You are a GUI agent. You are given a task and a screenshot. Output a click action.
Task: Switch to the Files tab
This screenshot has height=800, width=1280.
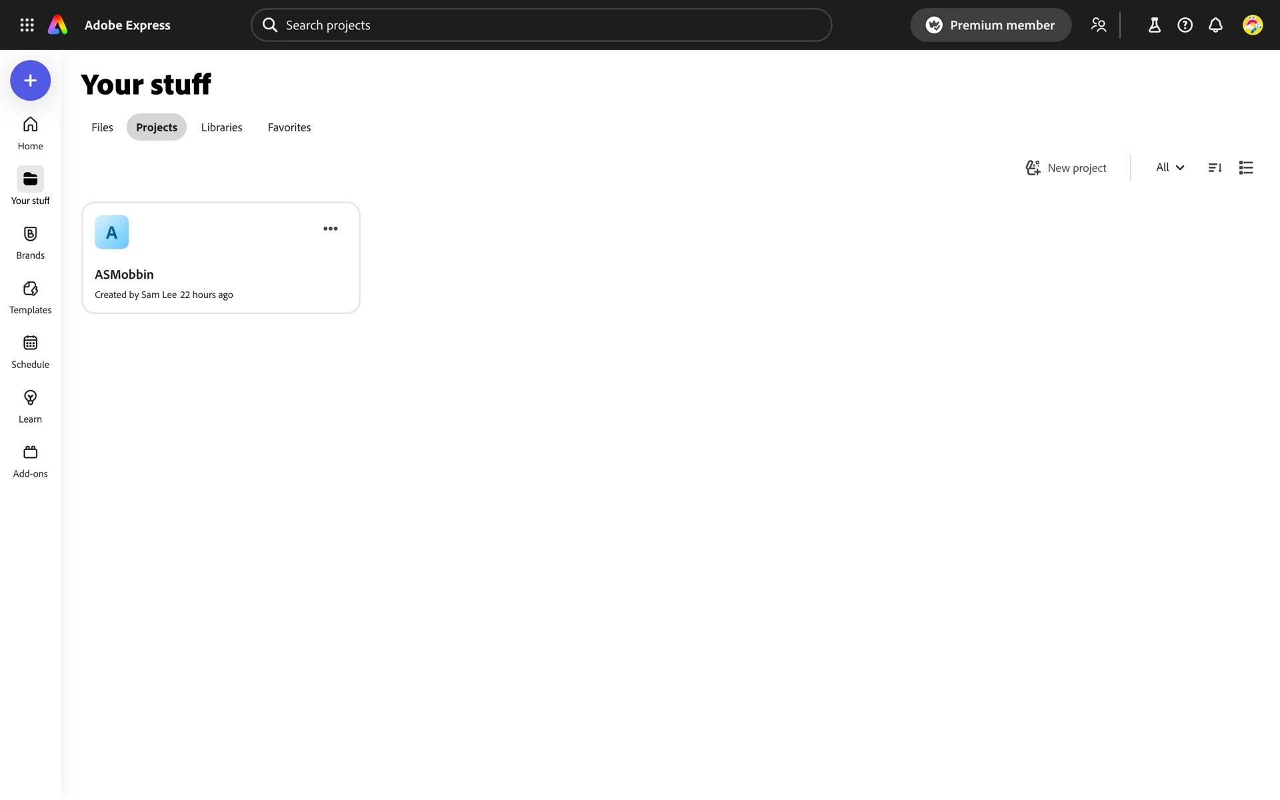[102, 127]
